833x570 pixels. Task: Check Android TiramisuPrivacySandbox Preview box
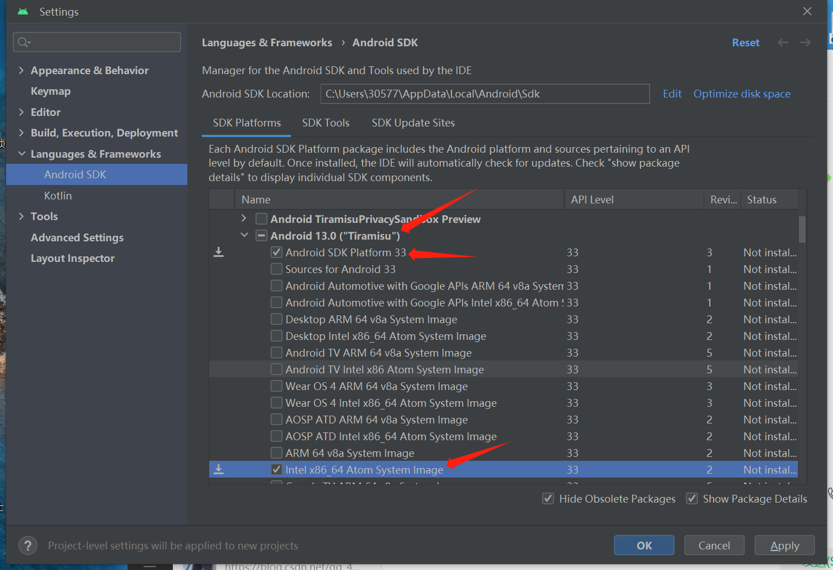point(261,219)
